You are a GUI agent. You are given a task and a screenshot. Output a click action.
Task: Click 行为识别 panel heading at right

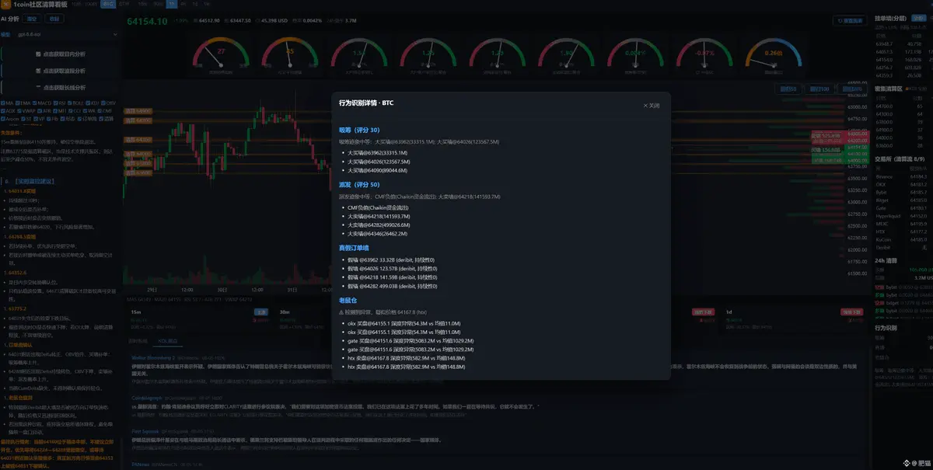point(886,328)
